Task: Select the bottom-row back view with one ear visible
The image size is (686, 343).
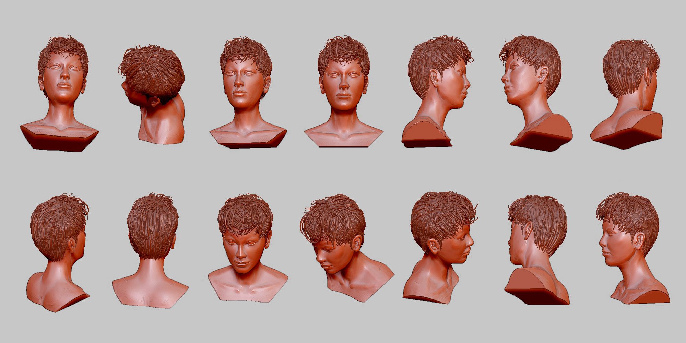Action: coord(58,253)
